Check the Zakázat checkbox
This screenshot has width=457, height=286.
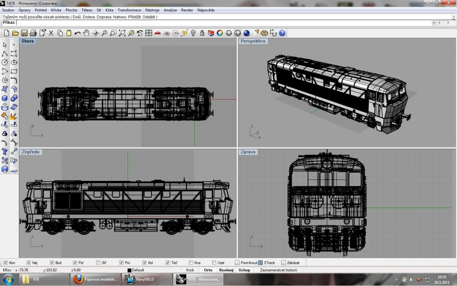284,263
